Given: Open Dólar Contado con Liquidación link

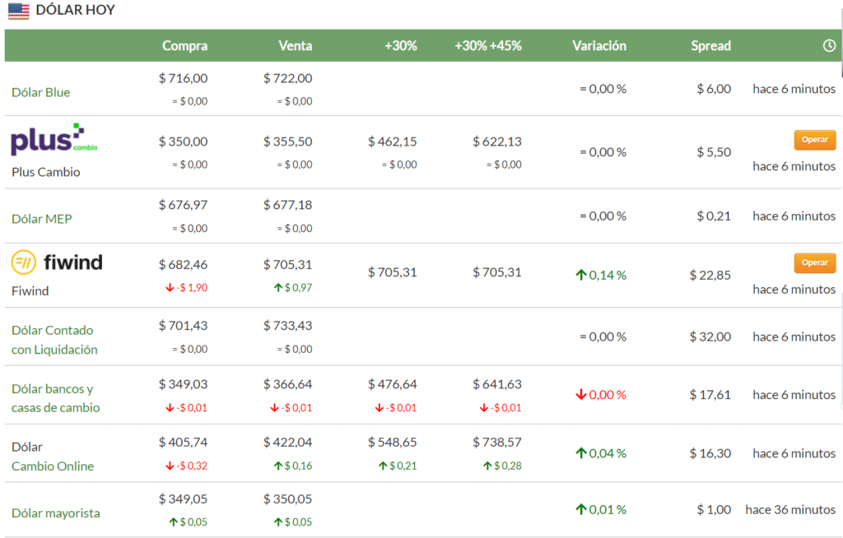Looking at the screenshot, I should pyautogui.click(x=54, y=340).
